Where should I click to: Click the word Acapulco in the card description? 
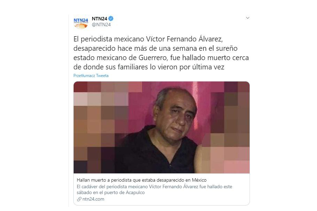135,192
